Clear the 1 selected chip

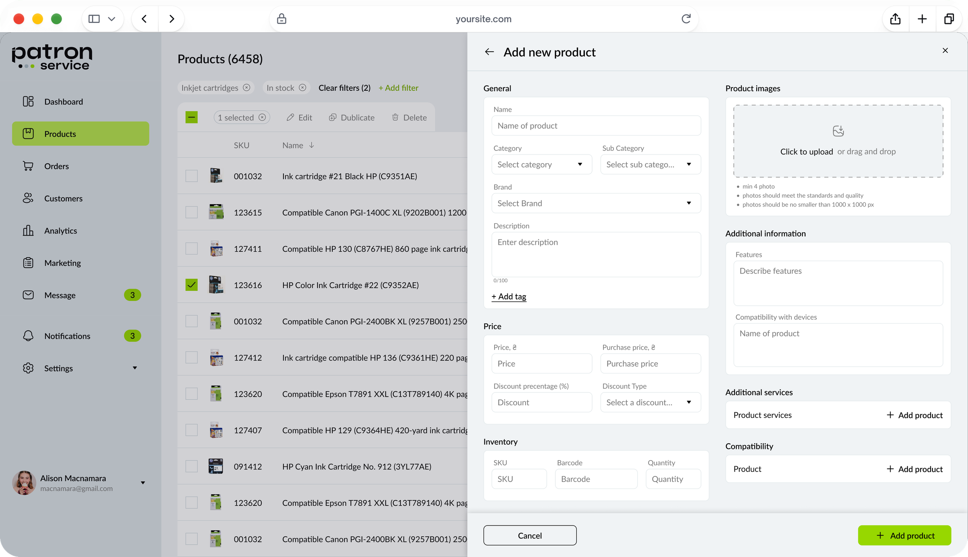coord(262,117)
